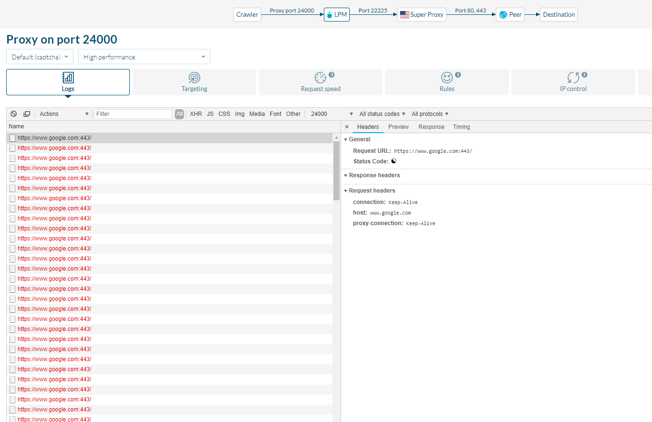
Task: Click the Peer globe node
Action: [x=510, y=15]
